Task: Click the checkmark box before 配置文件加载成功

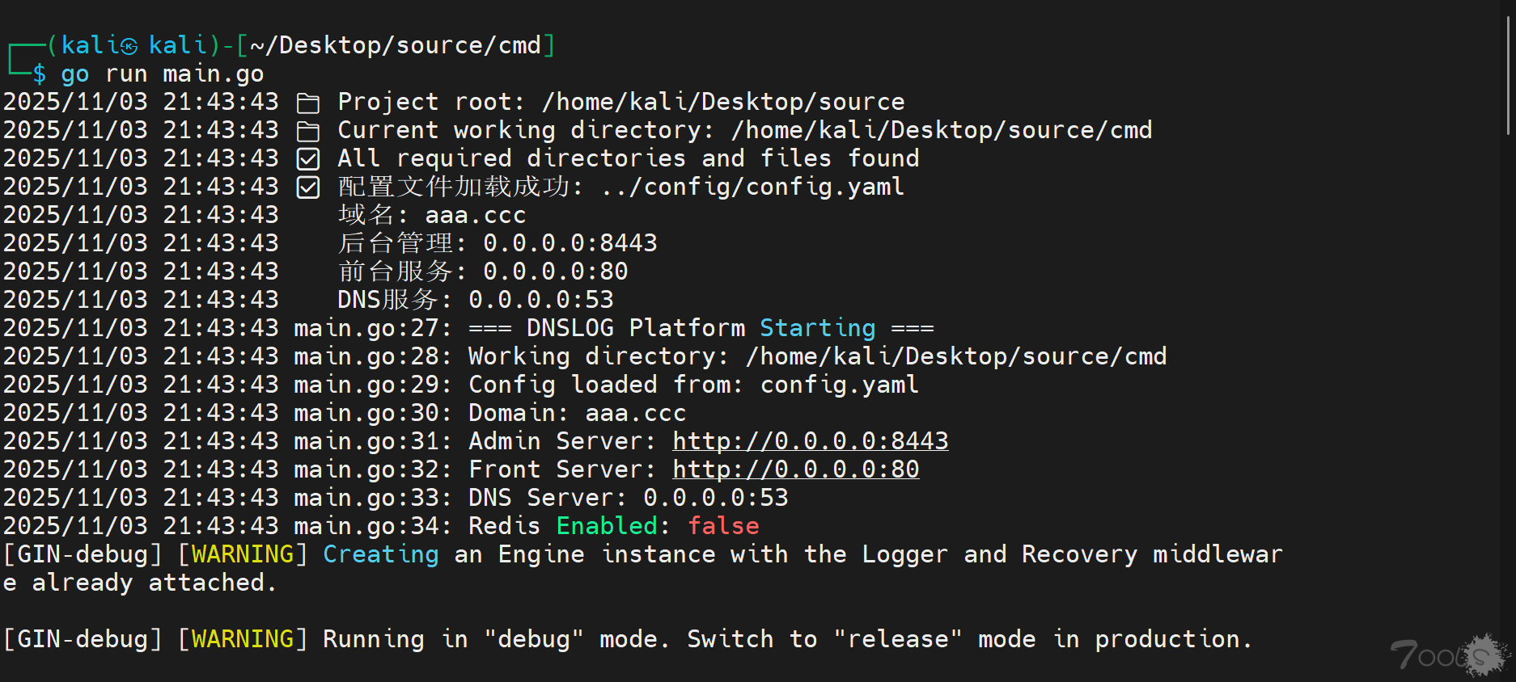Action: coord(308,187)
